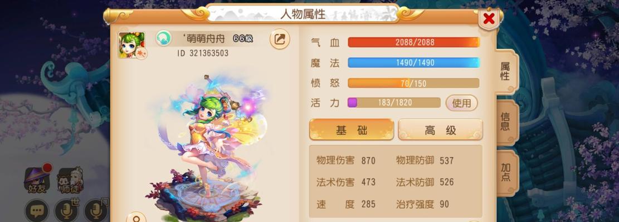The width and height of the screenshot is (619, 222).
Task: Tap the second microphone voice icon
Action: click(96, 211)
